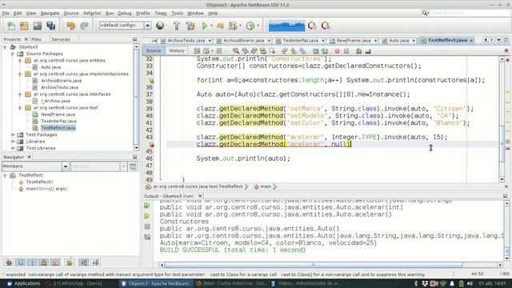
Task: Toggle the fifth Navigator filter button
Action: (55, 262)
